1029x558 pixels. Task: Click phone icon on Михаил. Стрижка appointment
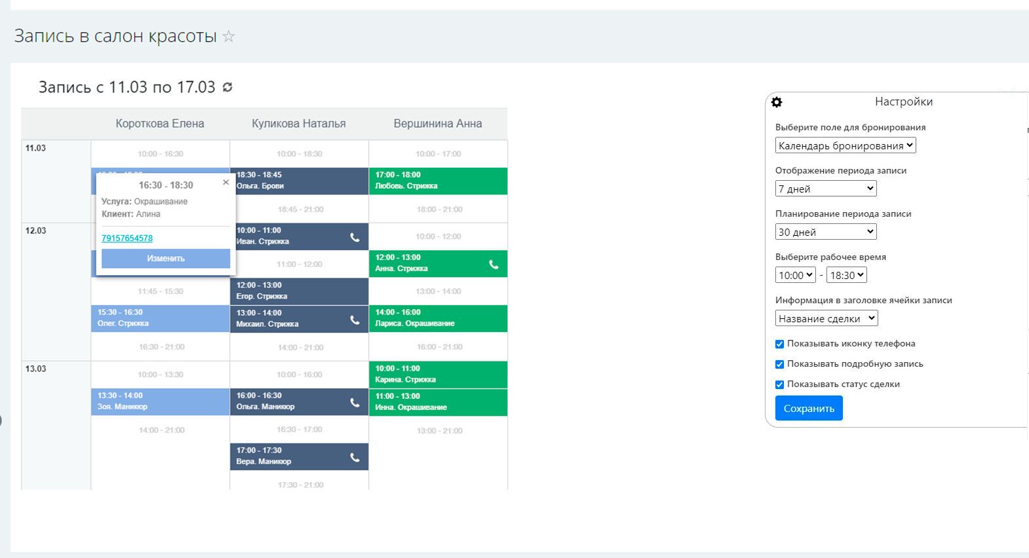(x=355, y=320)
